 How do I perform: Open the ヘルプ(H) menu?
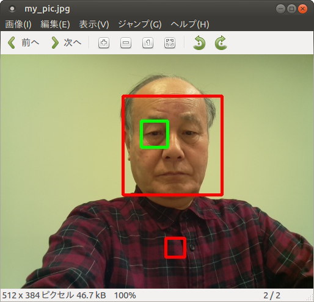click(190, 24)
